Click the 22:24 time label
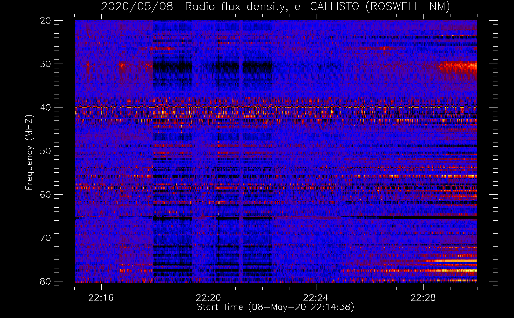This screenshot has height=318, width=514. 316,298
